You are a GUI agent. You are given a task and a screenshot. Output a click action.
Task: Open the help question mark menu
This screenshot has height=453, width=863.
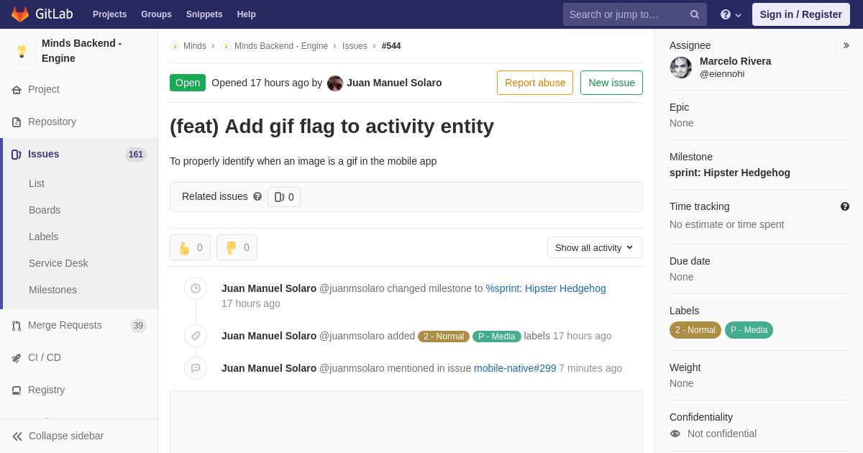[731, 14]
